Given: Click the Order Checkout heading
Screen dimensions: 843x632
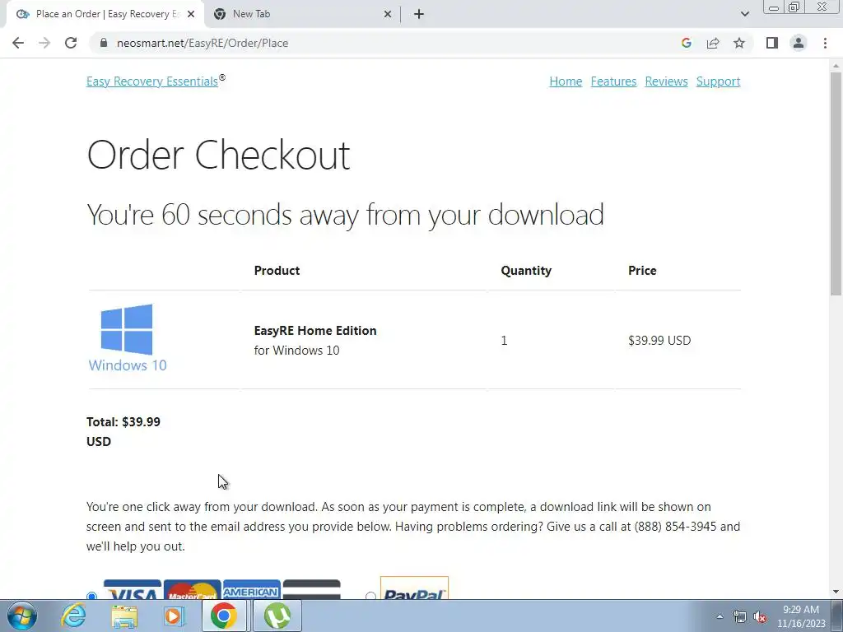Looking at the screenshot, I should tap(218, 155).
